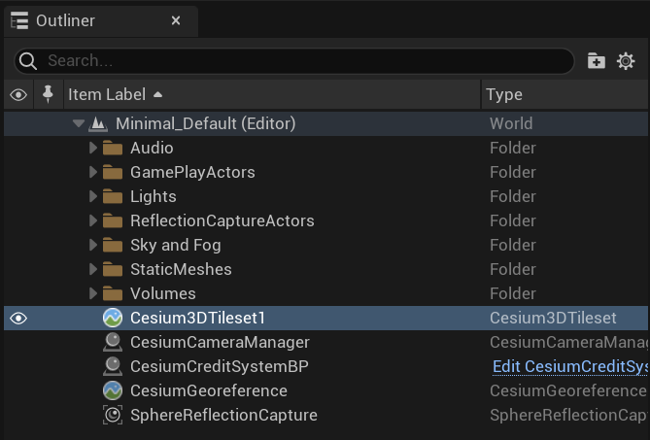The height and width of the screenshot is (440, 650).
Task: Expand the StaticMeshes folder
Action: (93, 269)
